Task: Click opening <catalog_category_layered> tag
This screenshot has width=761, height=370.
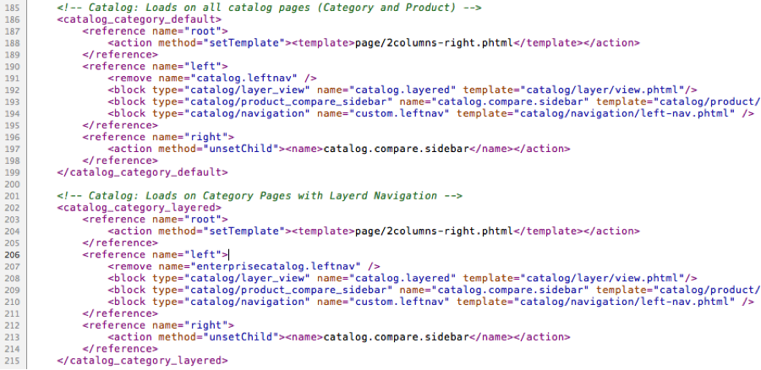Action: pos(140,208)
